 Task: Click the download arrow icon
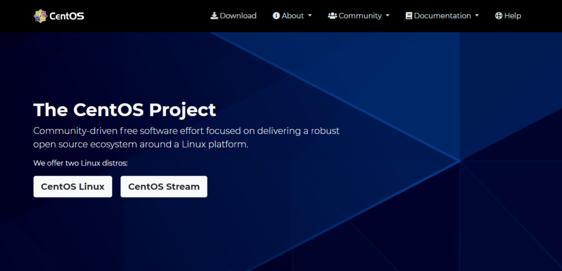tap(214, 16)
